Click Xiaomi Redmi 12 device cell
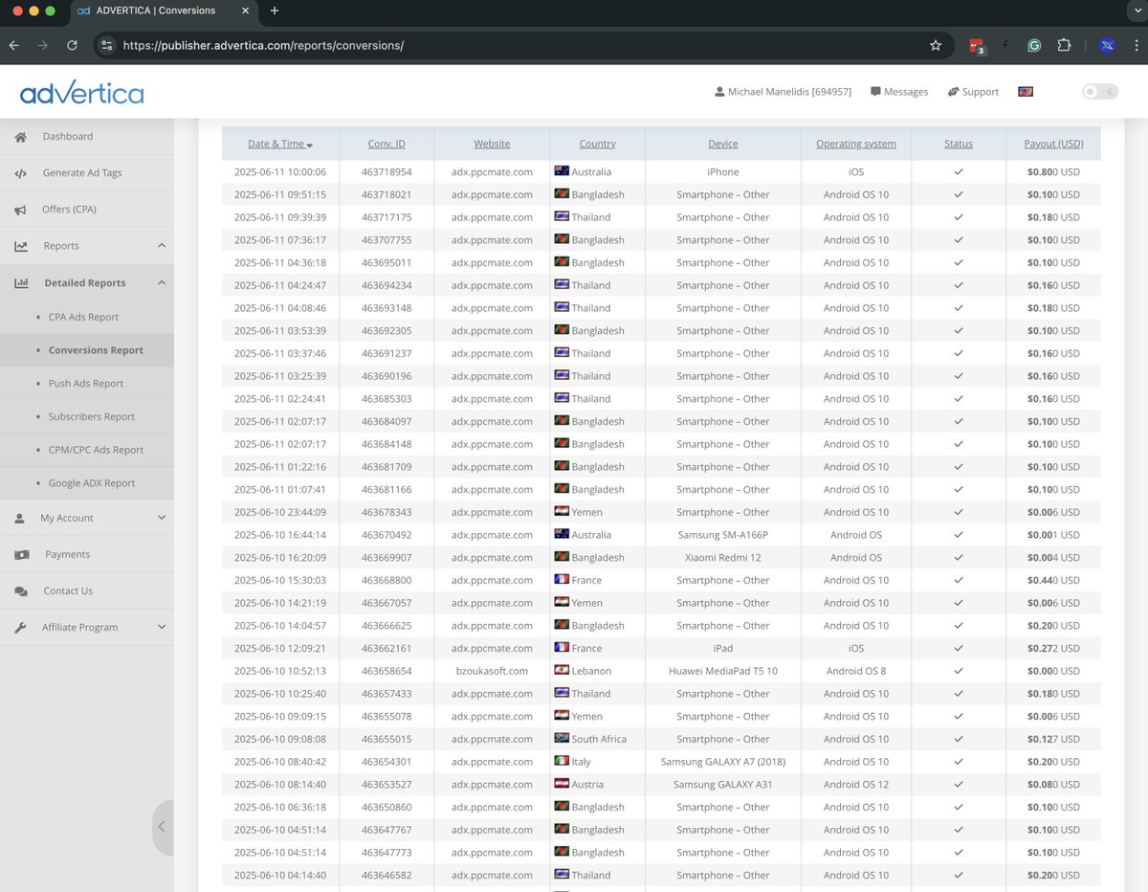This screenshot has width=1148, height=892. (x=723, y=558)
